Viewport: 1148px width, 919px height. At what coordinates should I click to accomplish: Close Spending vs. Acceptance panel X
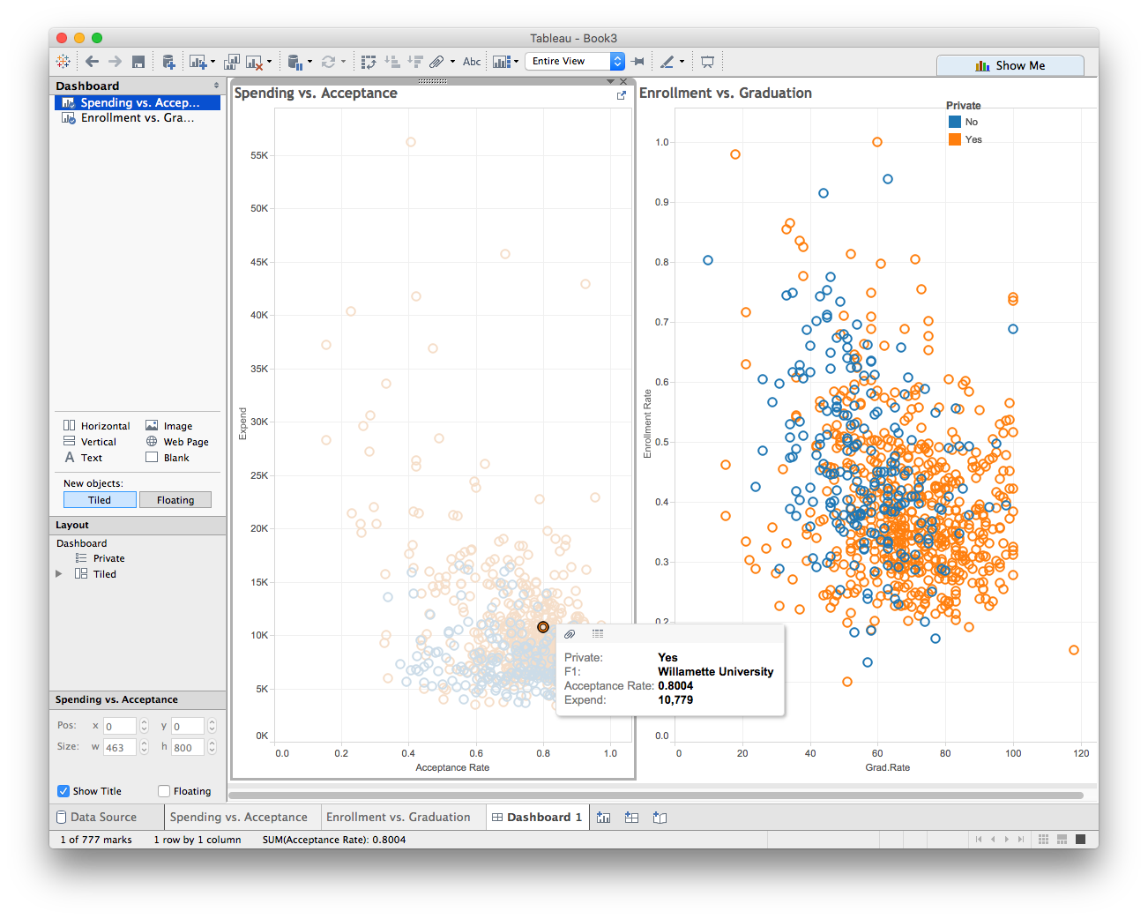pyautogui.click(x=623, y=81)
